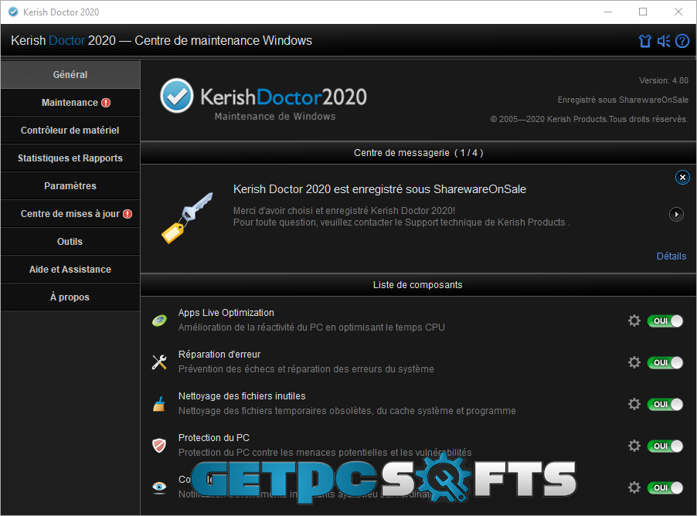Viewport: 697px width, 516px height.
Task: Turn off the Protection du PC switch
Action: (665, 446)
